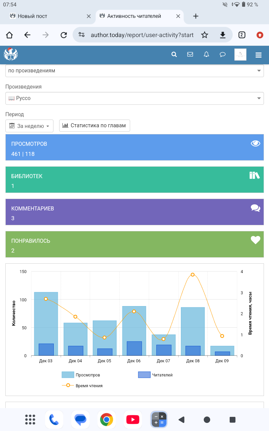Open the site search magnifier icon
The height and width of the screenshot is (431, 269).
pos(174,55)
